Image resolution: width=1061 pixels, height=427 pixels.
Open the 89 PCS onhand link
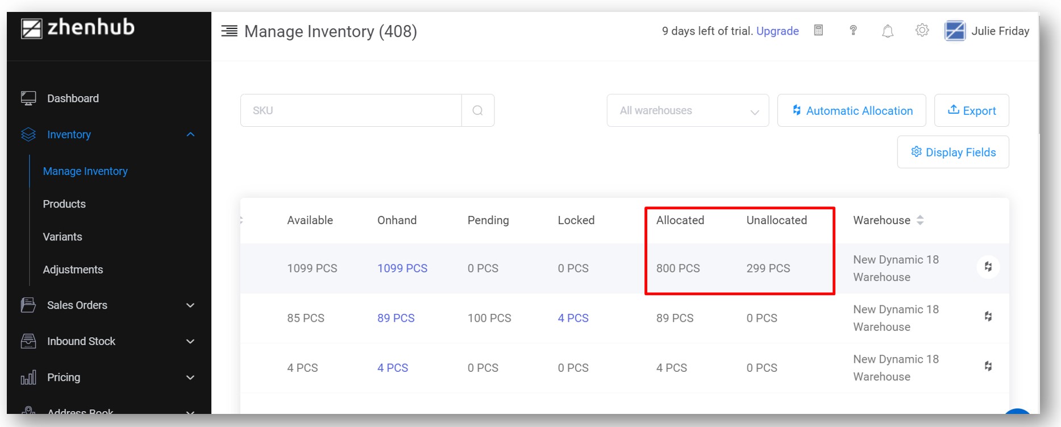[396, 318]
